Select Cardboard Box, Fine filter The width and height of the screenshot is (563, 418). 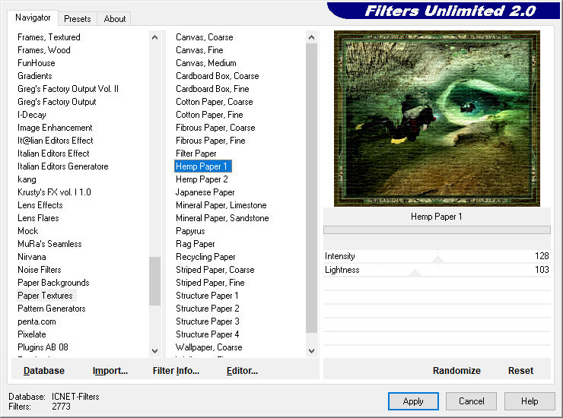(x=212, y=89)
